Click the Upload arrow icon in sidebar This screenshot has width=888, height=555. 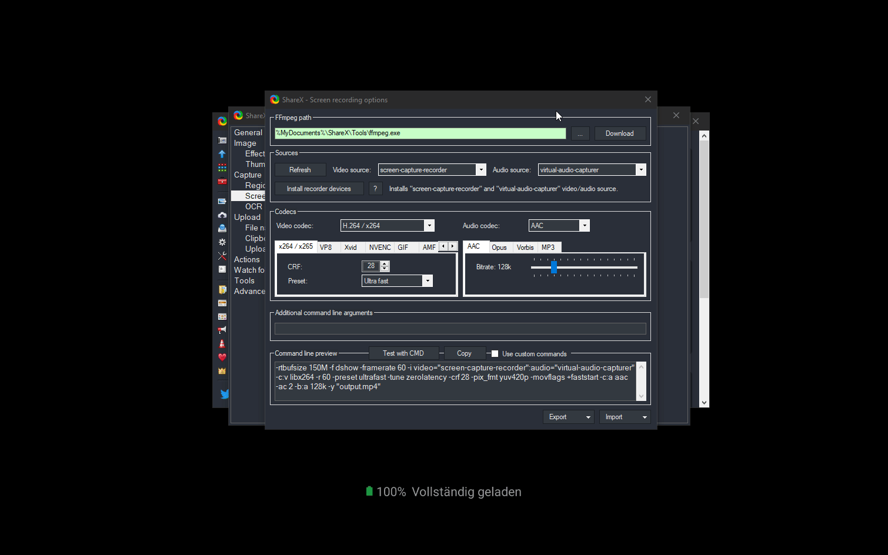coord(222,153)
